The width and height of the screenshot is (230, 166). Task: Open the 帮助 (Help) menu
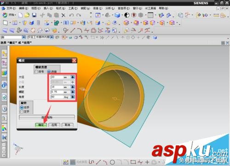(x=163, y=8)
